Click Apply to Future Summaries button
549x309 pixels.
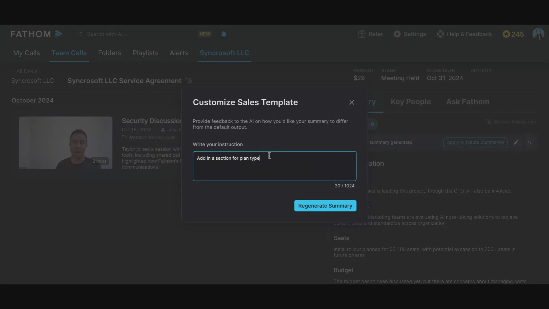pos(475,142)
